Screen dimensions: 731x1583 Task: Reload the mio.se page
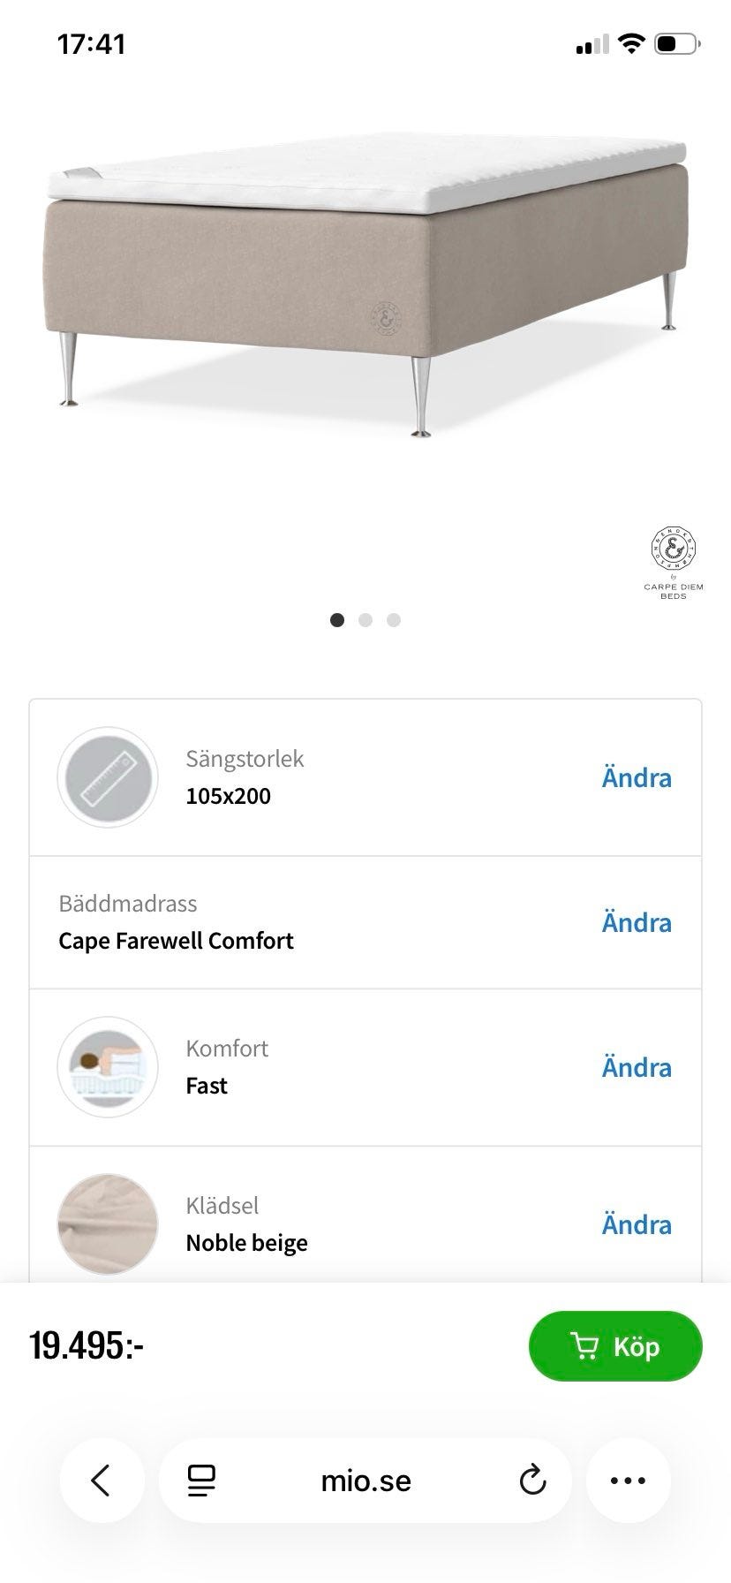(x=532, y=1481)
